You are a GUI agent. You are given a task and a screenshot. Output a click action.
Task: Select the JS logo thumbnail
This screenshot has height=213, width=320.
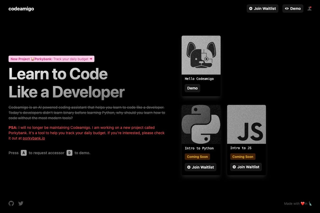tap(246, 124)
